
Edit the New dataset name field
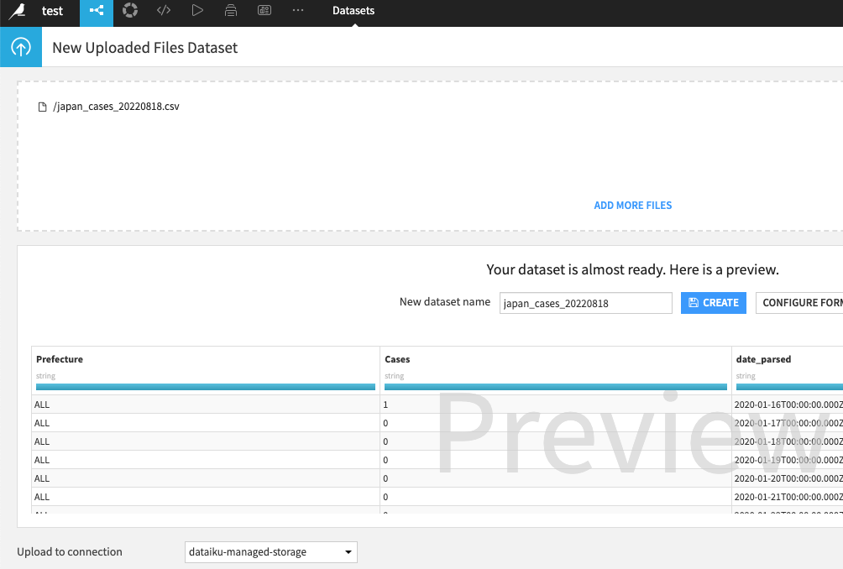[x=585, y=303]
